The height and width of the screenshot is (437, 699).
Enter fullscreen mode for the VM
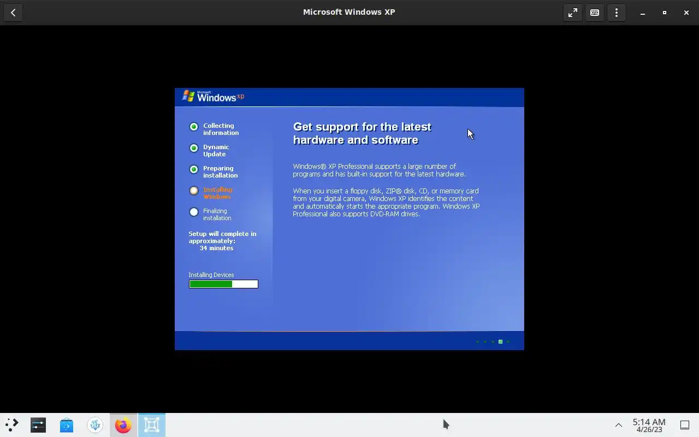(573, 12)
